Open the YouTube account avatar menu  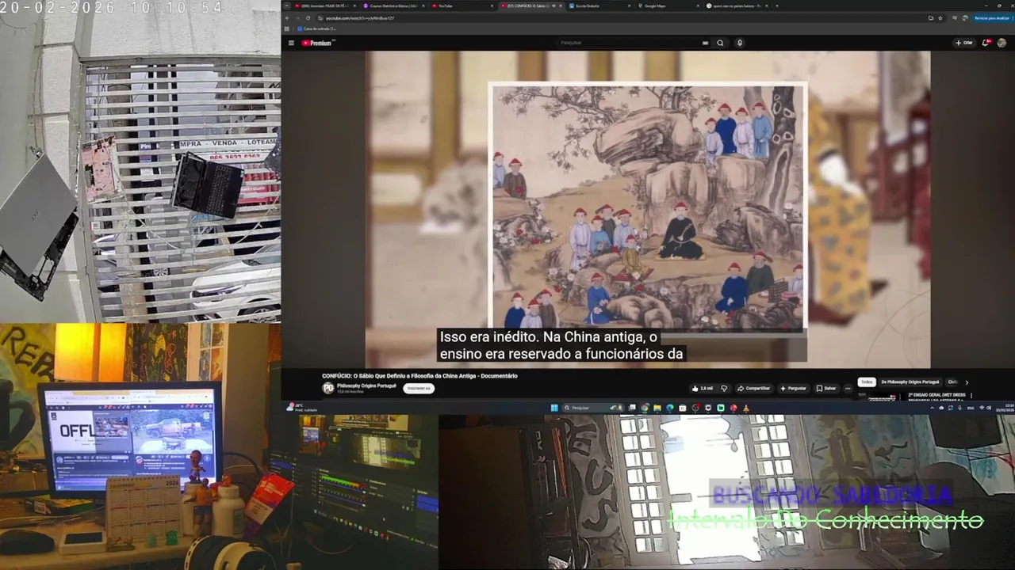(1002, 43)
